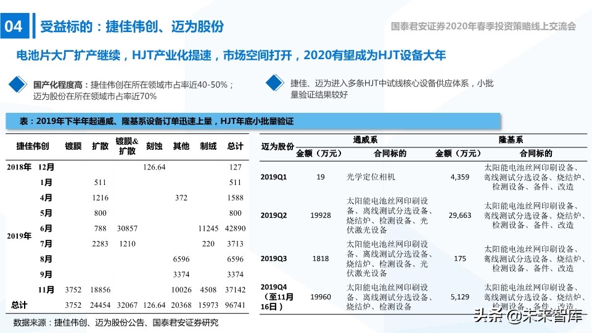The width and height of the screenshot is (592, 333).
Task: Click the '刻蚀' column header
Action: click(154, 146)
